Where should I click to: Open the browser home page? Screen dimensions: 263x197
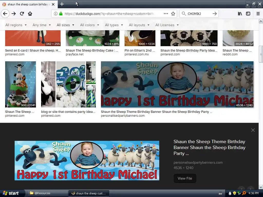point(30,14)
